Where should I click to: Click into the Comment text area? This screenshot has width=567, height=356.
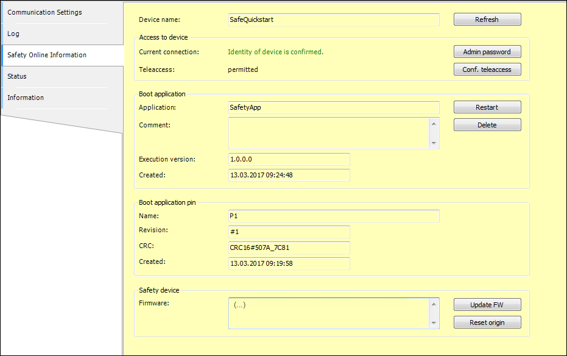329,133
